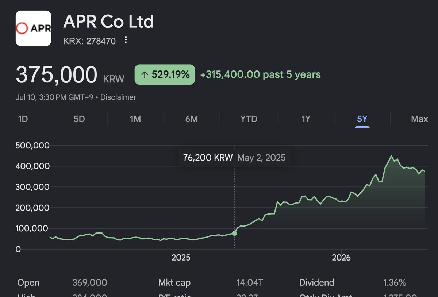438x297 pixels.
Task: Show the 6M chart range
Action: pyautogui.click(x=192, y=119)
